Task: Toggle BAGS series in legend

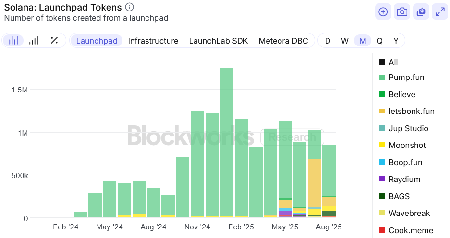Action: point(394,196)
